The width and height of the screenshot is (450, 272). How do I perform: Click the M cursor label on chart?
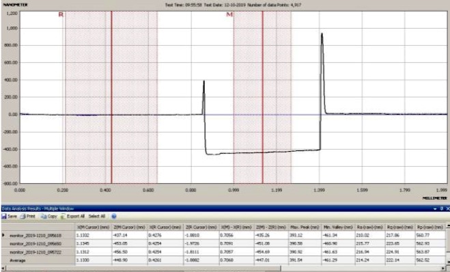coord(229,14)
